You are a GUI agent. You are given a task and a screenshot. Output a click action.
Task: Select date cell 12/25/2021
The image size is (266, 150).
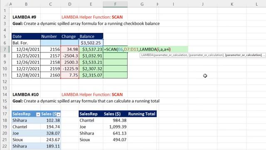pos(26,56)
